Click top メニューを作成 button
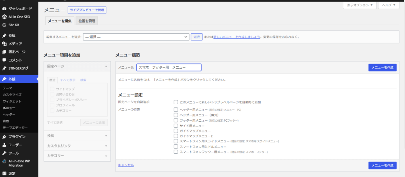Viewport: 405px width, 177px height. point(382,68)
